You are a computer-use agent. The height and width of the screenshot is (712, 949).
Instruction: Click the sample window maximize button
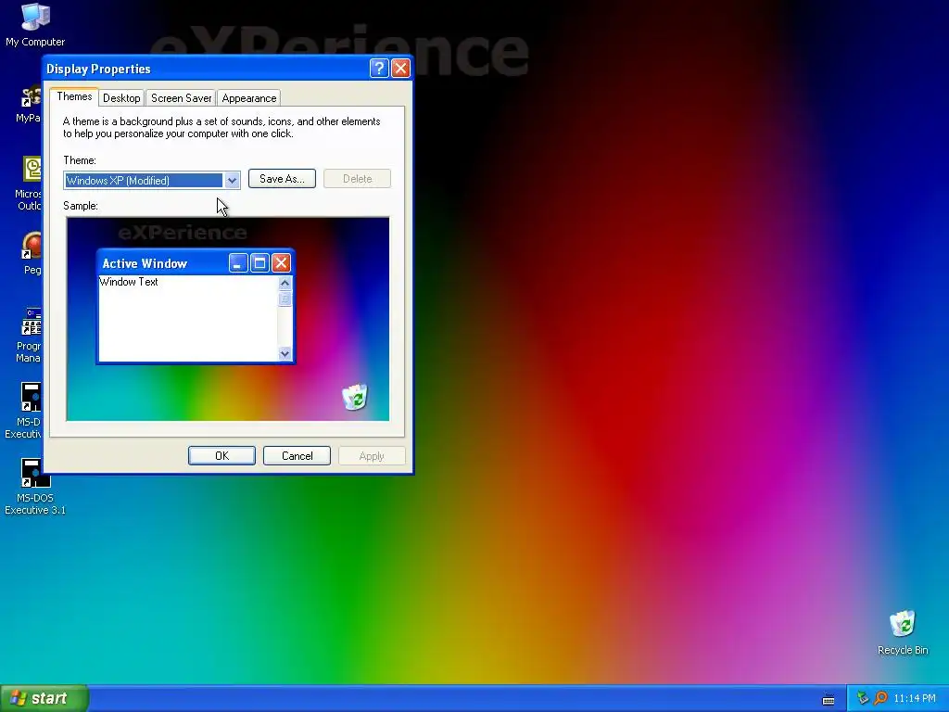pyautogui.click(x=259, y=262)
